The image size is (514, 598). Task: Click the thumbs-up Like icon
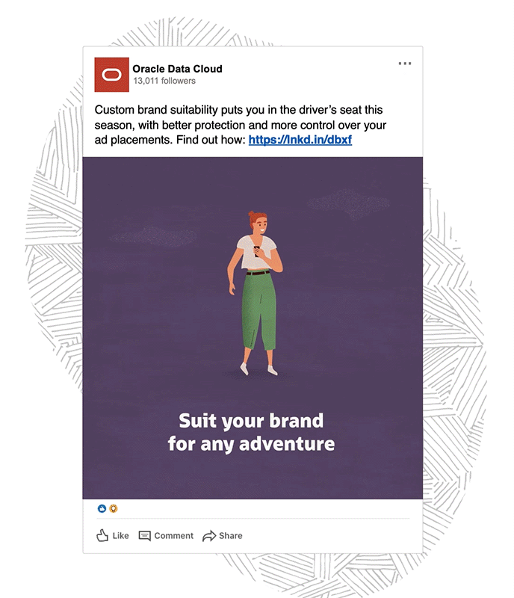[102, 535]
